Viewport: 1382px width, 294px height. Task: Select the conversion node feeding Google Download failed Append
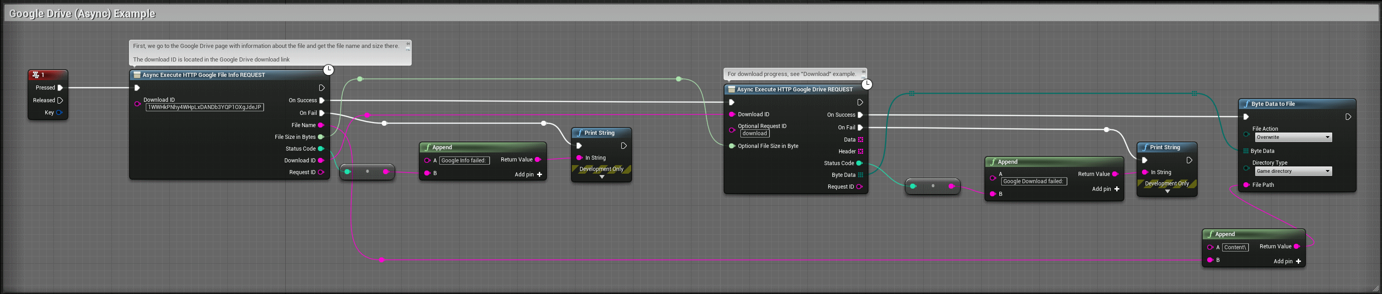(932, 186)
